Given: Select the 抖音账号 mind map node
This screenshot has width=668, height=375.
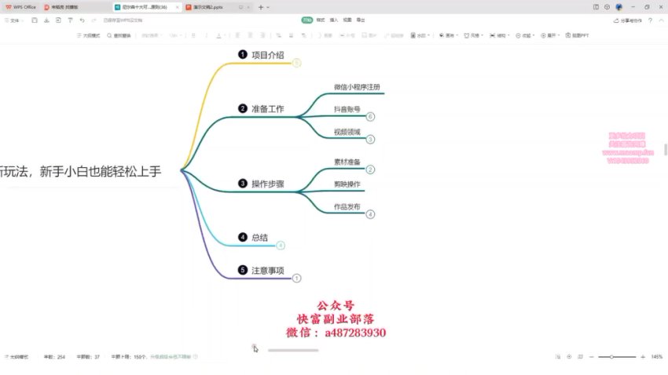Looking at the screenshot, I should (x=347, y=109).
